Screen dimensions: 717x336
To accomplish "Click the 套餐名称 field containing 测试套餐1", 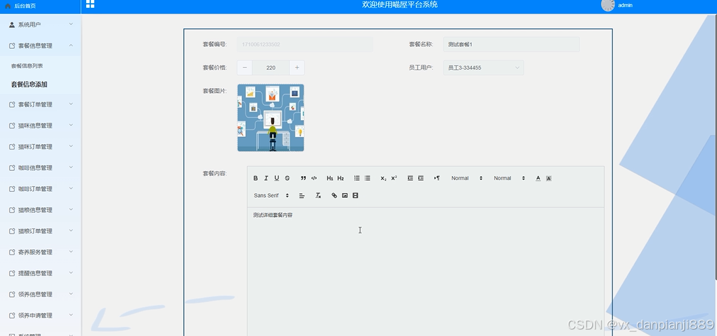I will click(511, 44).
